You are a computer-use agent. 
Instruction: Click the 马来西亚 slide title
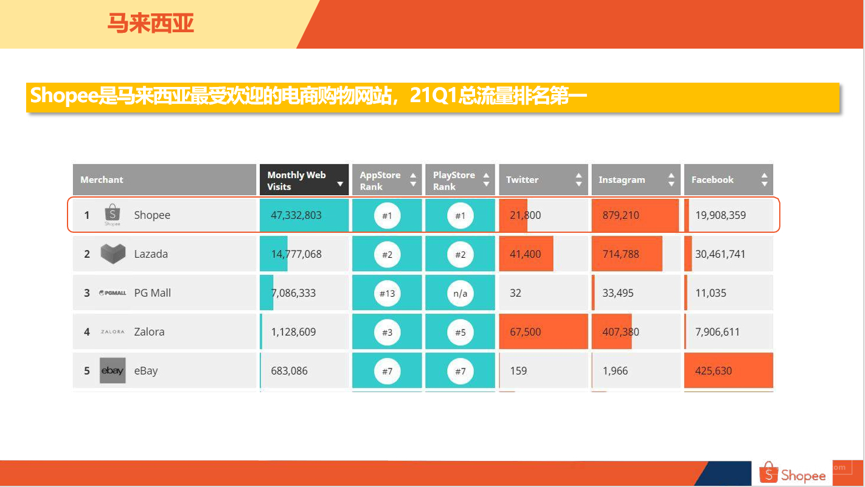point(150,23)
